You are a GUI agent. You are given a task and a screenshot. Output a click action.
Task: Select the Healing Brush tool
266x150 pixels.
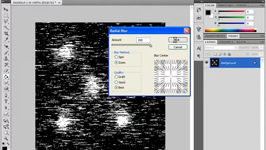(x=6, y=46)
